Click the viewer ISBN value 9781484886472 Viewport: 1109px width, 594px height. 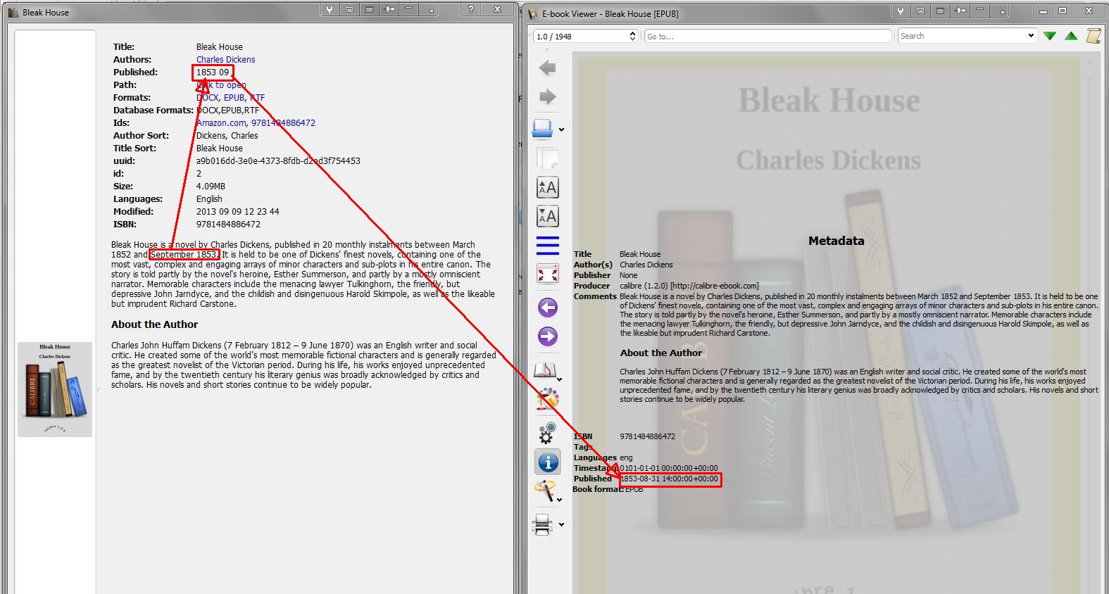pos(647,436)
